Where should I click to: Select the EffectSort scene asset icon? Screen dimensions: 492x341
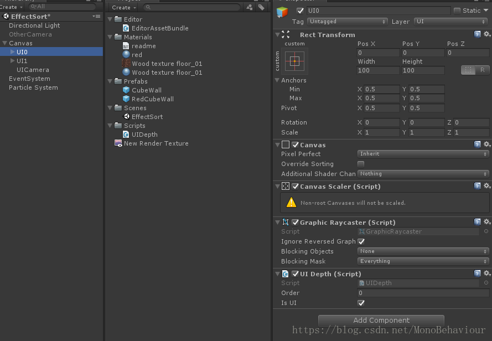coord(126,116)
